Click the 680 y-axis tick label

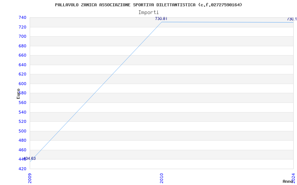point(22,46)
